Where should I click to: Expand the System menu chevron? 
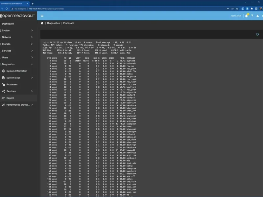click(32, 30)
